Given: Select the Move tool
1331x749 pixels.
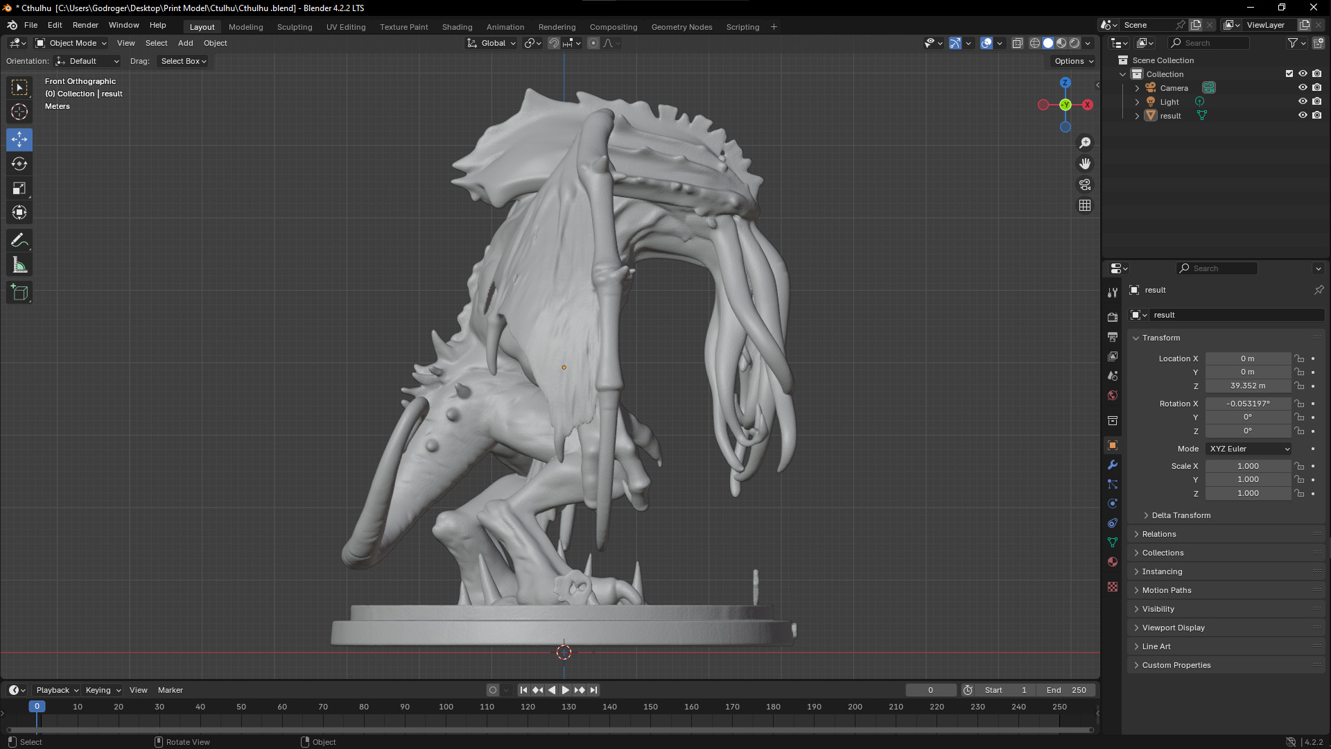Looking at the screenshot, I should point(19,139).
